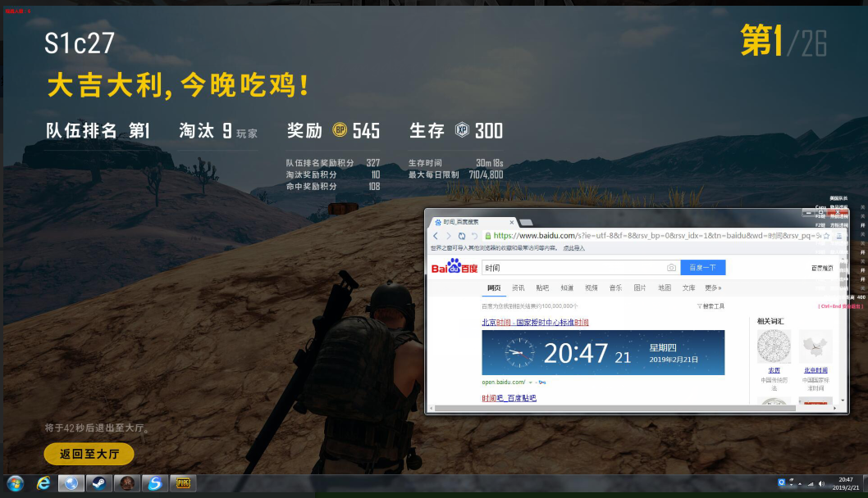Close the 时间_百度搜索 tab
The image size is (868, 498).
click(x=511, y=222)
